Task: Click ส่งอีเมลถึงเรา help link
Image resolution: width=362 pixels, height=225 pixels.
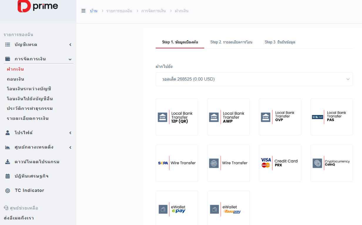Action: pyautogui.click(x=19, y=218)
